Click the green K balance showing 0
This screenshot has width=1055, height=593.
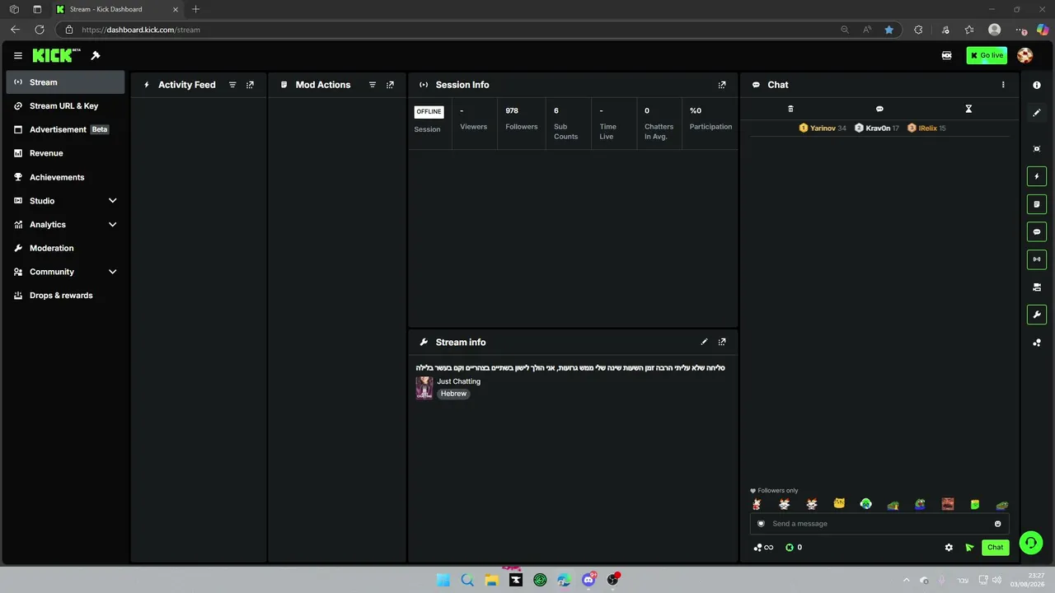(x=794, y=548)
